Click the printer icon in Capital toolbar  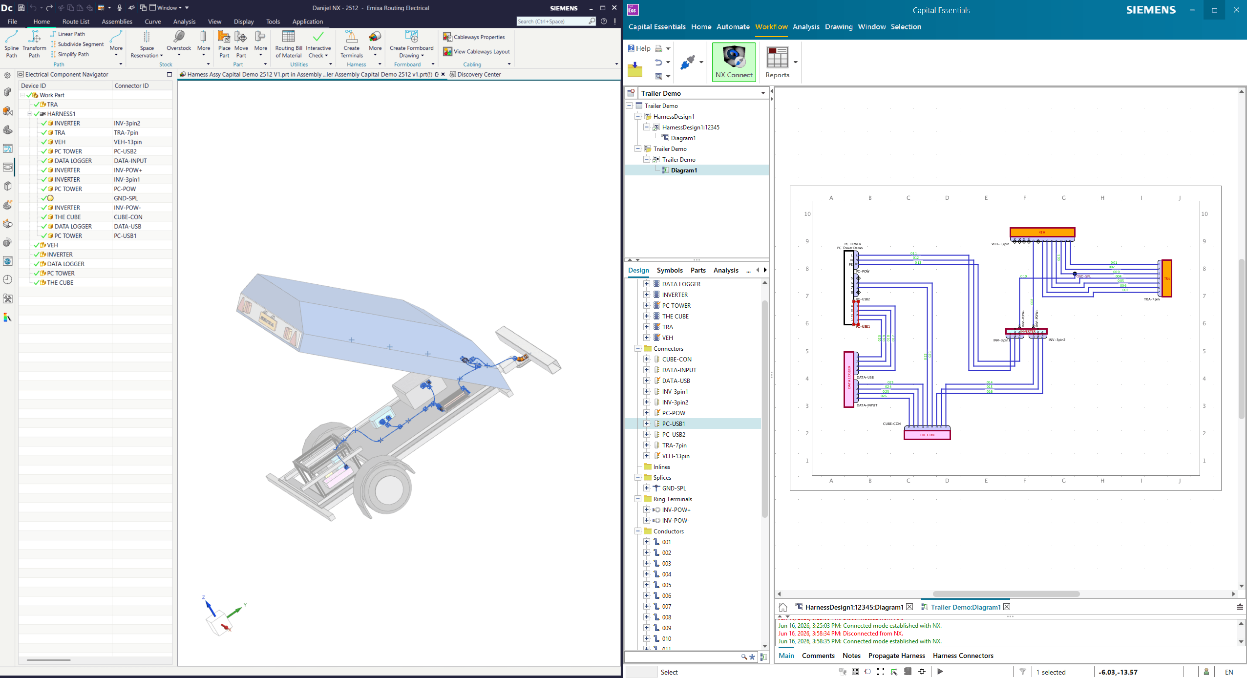pos(658,48)
